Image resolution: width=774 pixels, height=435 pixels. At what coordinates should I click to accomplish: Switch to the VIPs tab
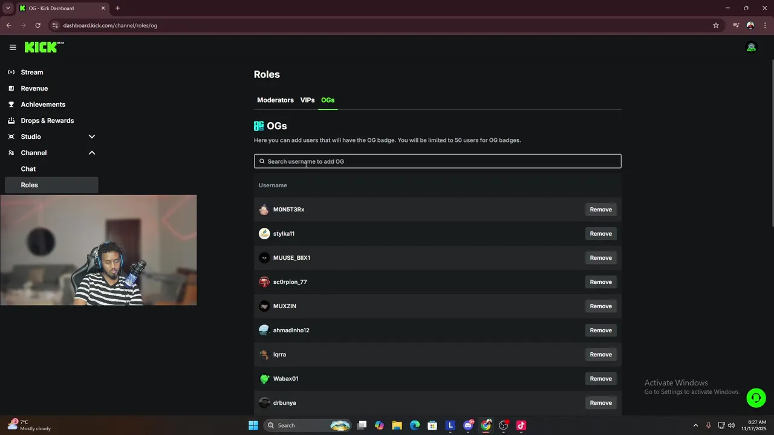307,100
